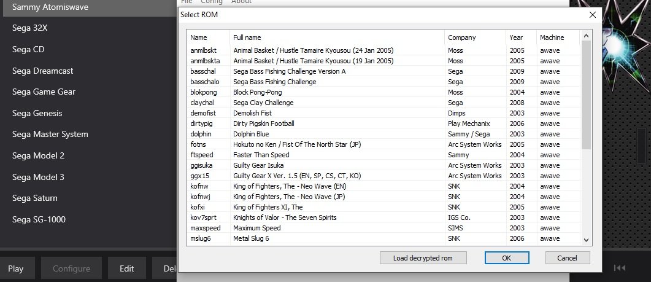The width and height of the screenshot is (651, 282).
Task: Select Faster Than Speed entry
Action: tap(383, 155)
